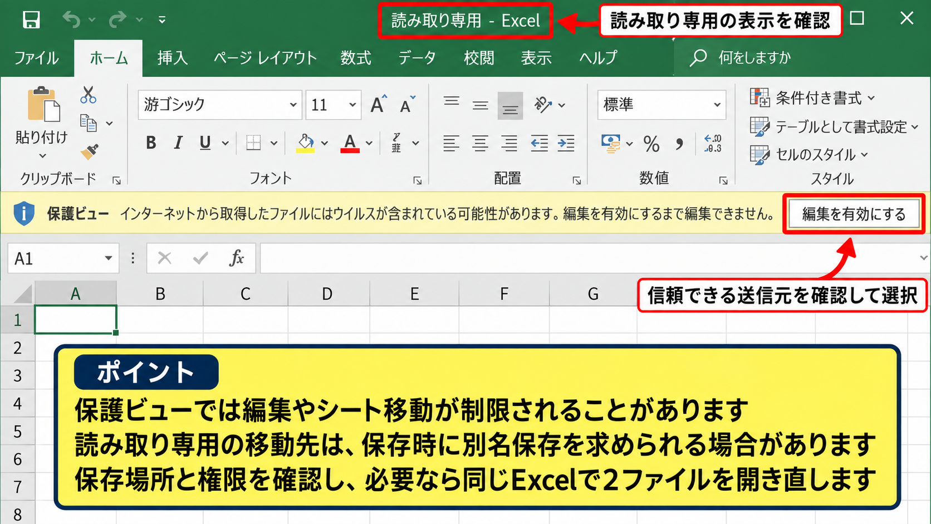Viewport: 931px width, 524px height.
Task: Select the Format Painter brush
Action: [89, 151]
